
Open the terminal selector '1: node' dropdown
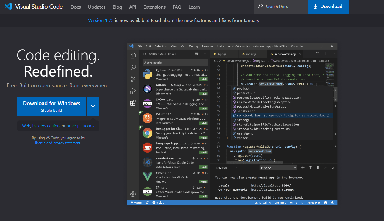pyautogui.click(x=278, y=168)
